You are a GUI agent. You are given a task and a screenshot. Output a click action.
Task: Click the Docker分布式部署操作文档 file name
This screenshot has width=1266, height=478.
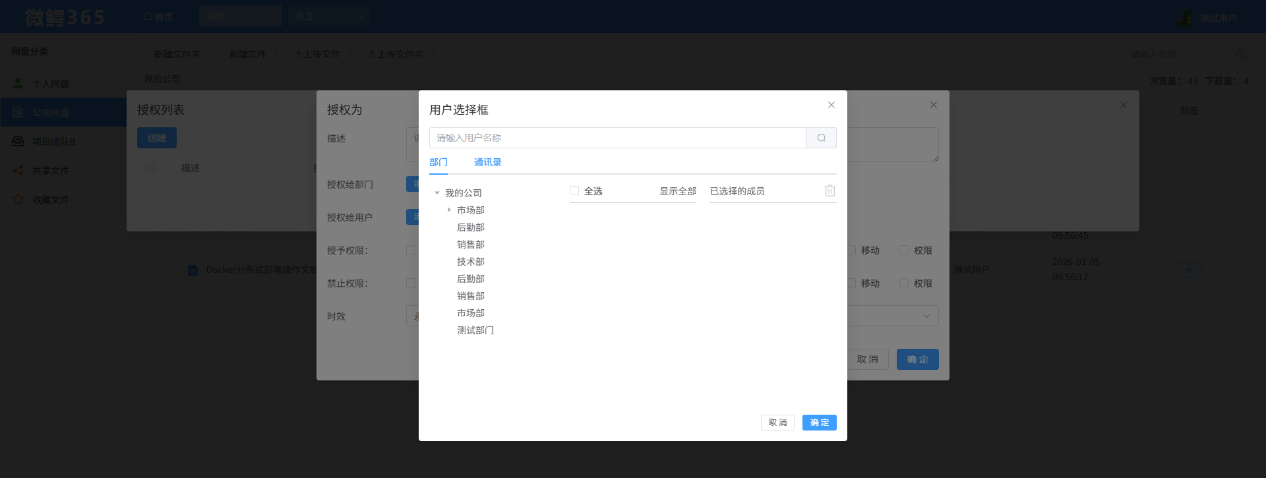(261, 270)
